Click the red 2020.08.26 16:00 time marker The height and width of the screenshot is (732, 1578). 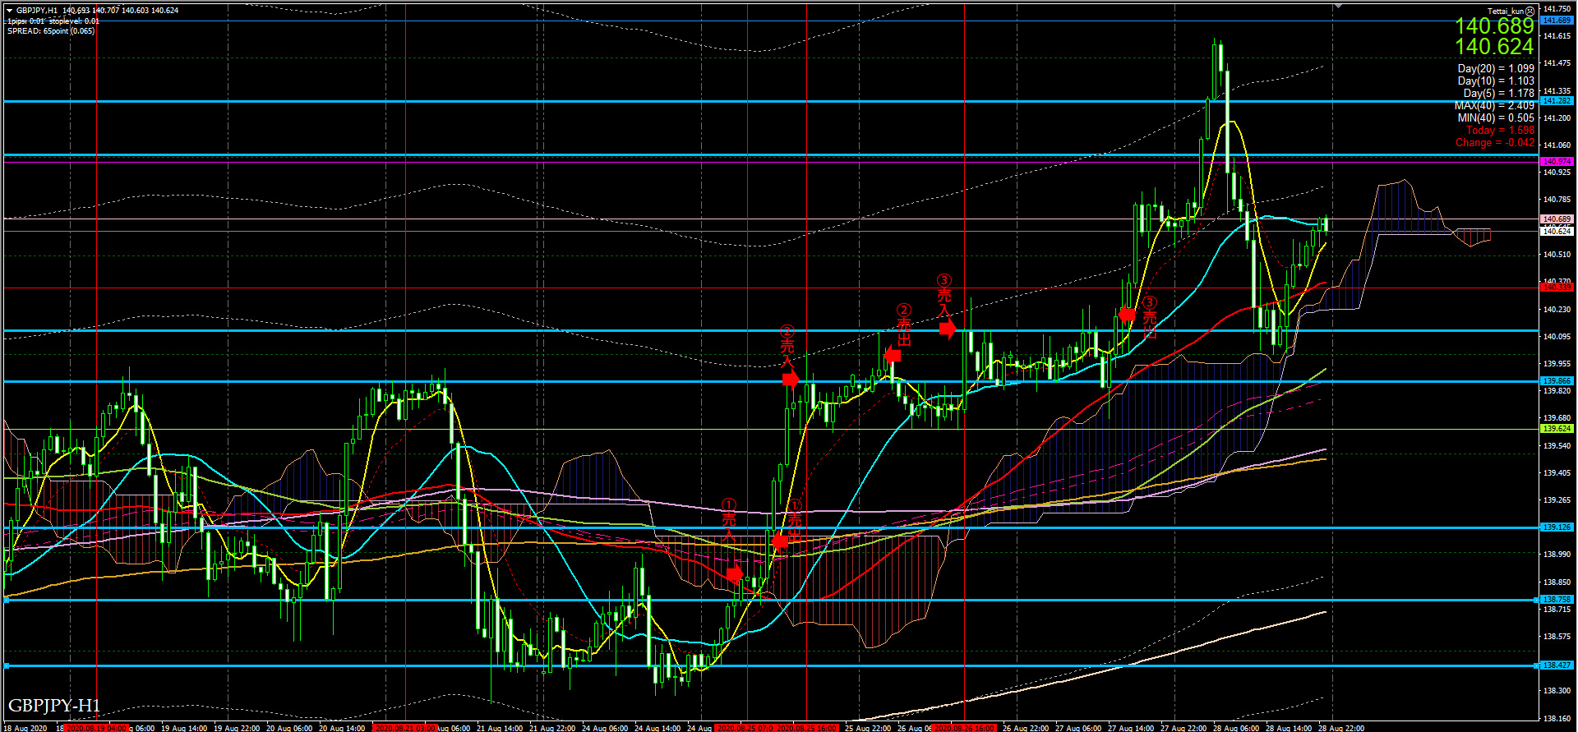(965, 728)
